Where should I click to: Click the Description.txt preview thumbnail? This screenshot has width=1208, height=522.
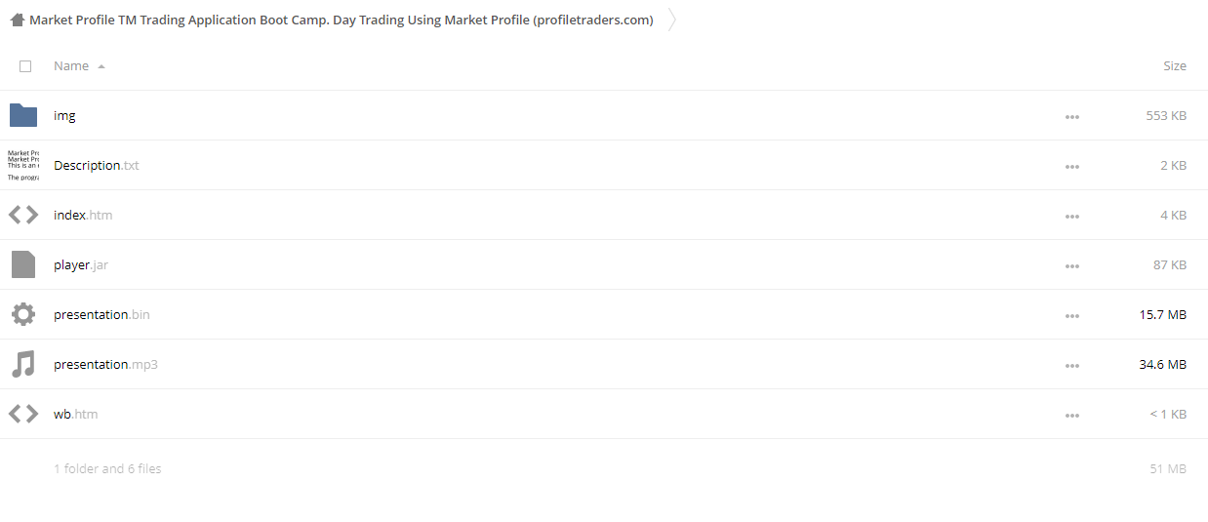pos(23,165)
